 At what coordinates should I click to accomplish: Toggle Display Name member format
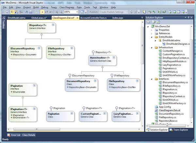click(42, 12)
